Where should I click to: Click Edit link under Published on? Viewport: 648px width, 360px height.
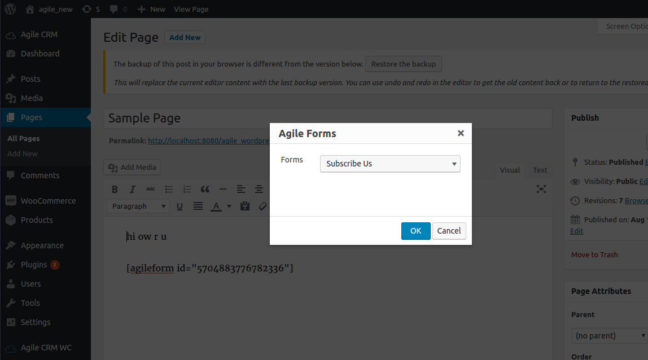[x=576, y=231]
